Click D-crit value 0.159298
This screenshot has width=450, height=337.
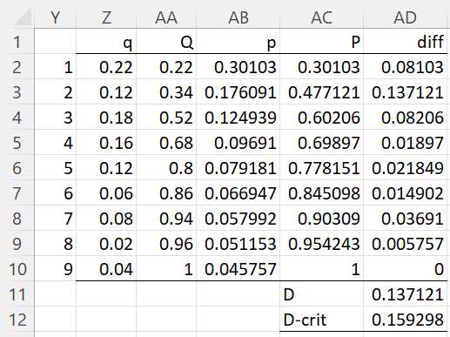[405, 320]
